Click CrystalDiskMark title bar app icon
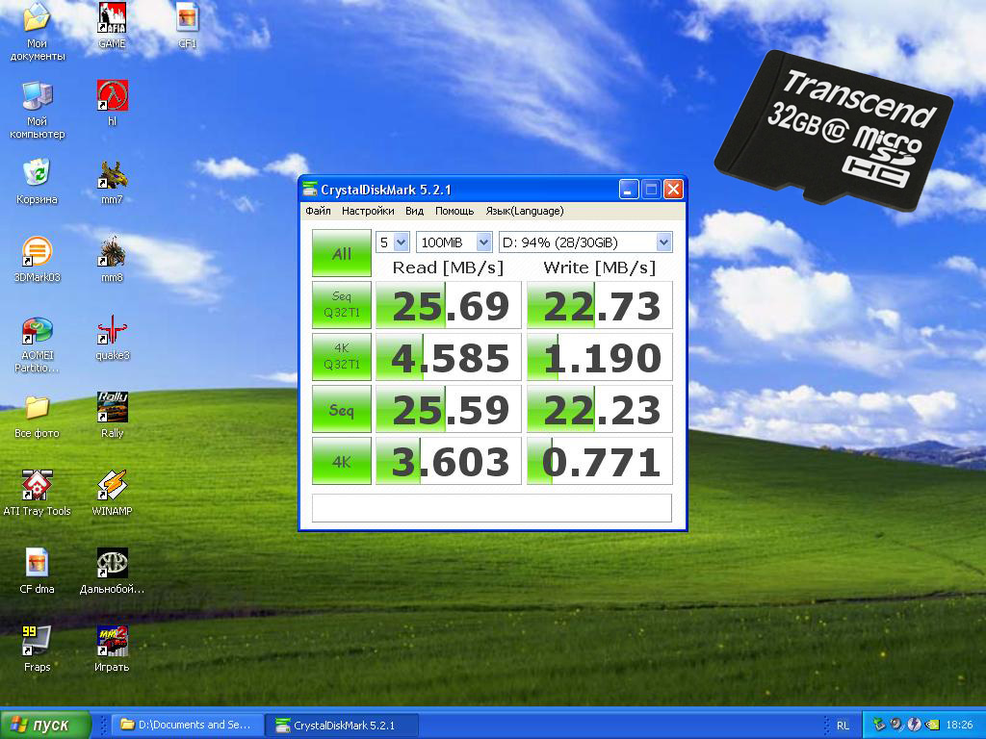The image size is (986, 739). [310, 190]
